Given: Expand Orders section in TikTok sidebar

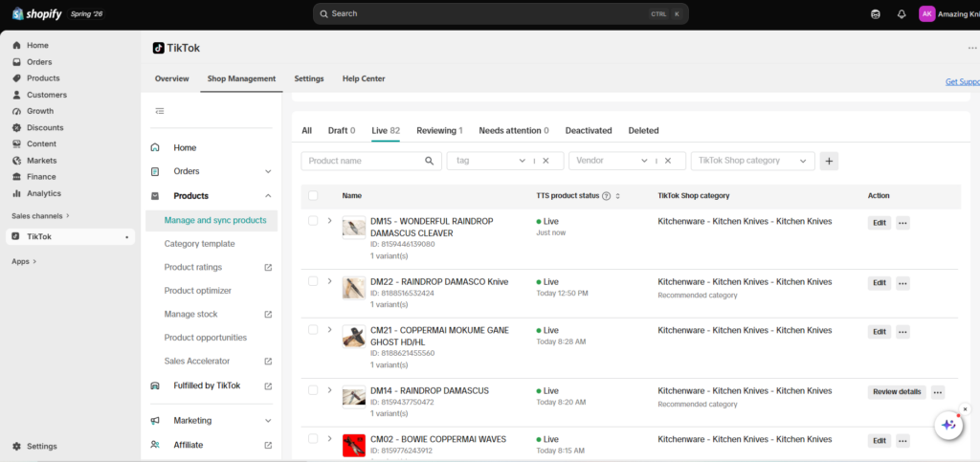Looking at the screenshot, I should click(268, 171).
